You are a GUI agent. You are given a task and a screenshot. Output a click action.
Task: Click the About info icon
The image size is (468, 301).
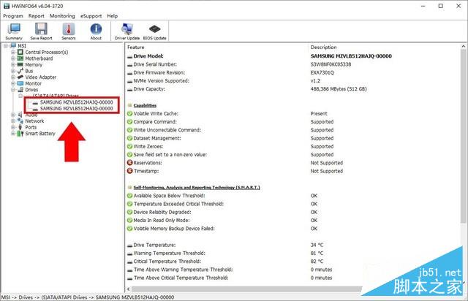coord(96,31)
